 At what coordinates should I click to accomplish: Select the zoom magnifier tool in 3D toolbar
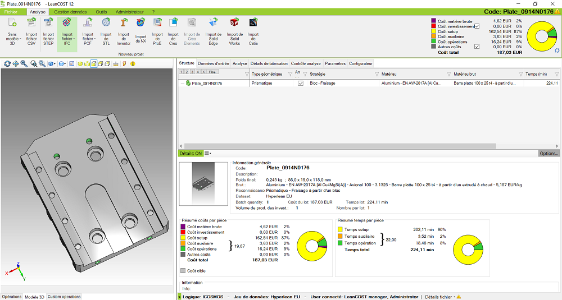(x=24, y=64)
